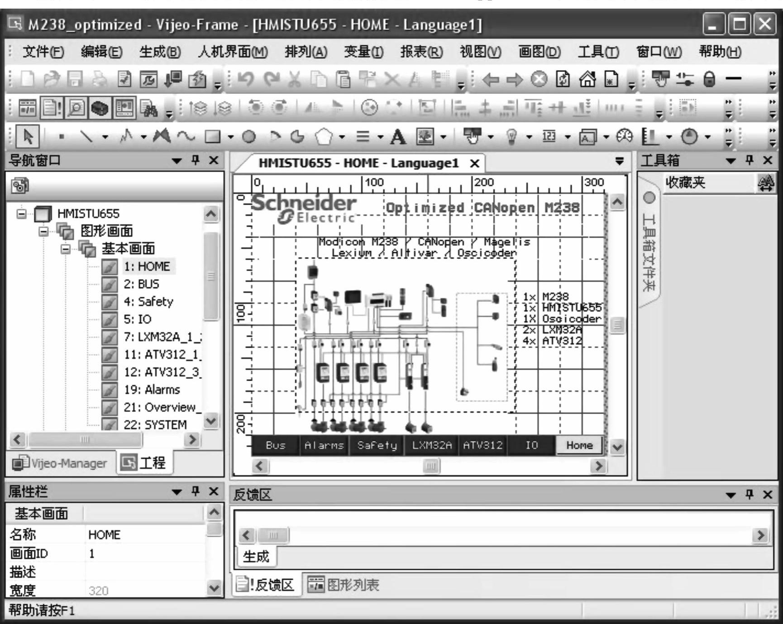Open the 导航窗口 panel options dropdown arrow
The image size is (783, 624).
(177, 161)
